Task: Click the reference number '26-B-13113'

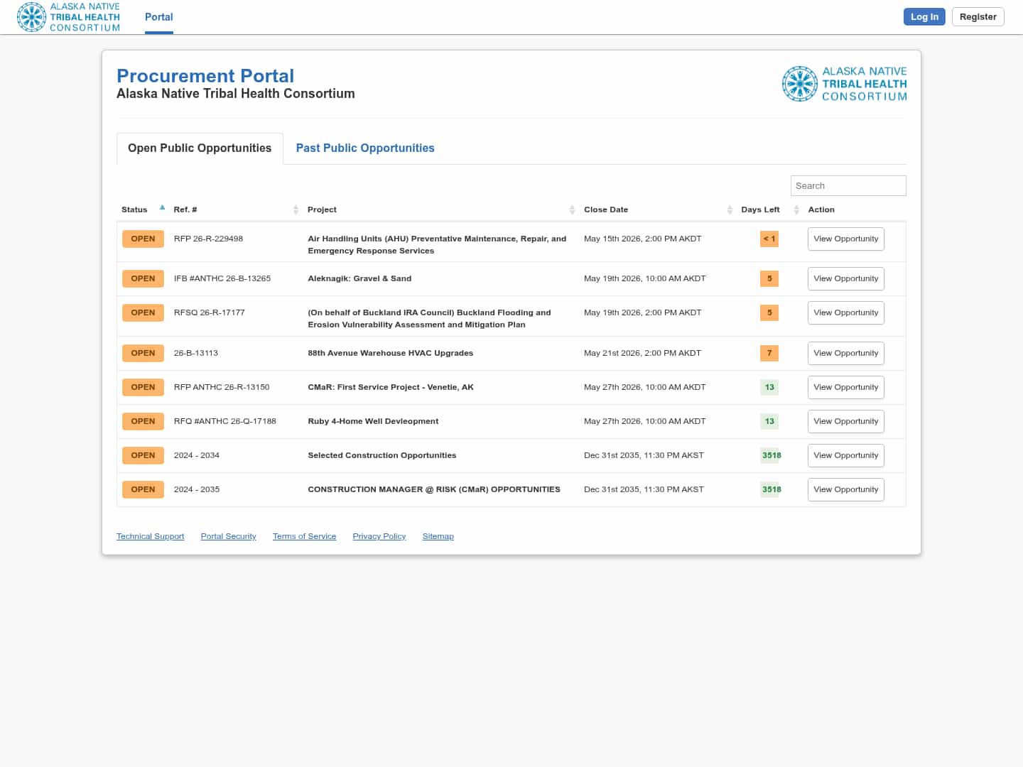Action: (196, 354)
